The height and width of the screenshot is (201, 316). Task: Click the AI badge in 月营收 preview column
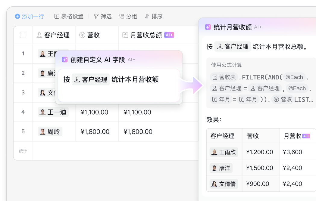(x=306, y=136)
